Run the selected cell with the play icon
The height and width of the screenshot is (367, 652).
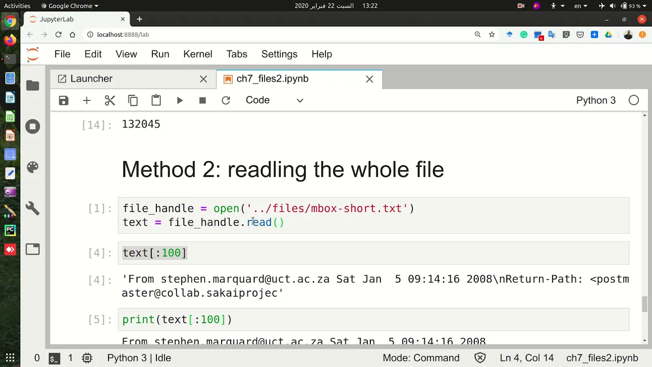point(180,100)
